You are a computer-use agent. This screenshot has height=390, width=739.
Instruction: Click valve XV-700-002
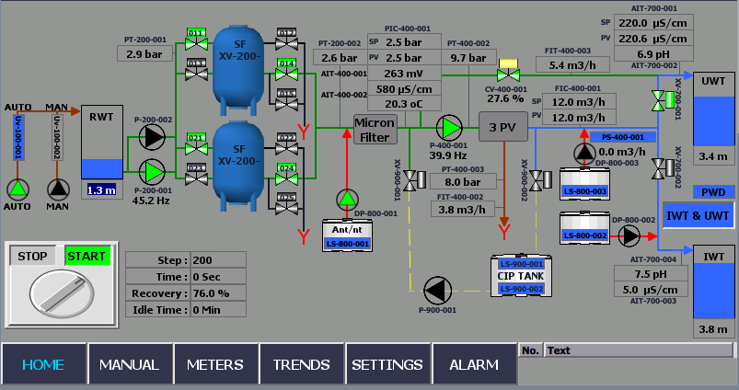tap(664, 168)
